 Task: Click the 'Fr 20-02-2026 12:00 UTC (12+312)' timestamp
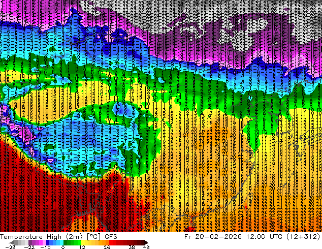click(252, 237)
